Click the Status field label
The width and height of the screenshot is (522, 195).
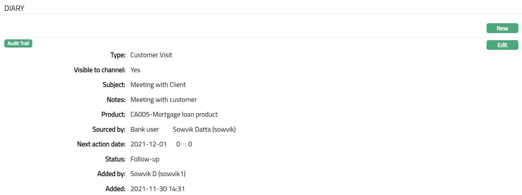[x=115, y=159]
